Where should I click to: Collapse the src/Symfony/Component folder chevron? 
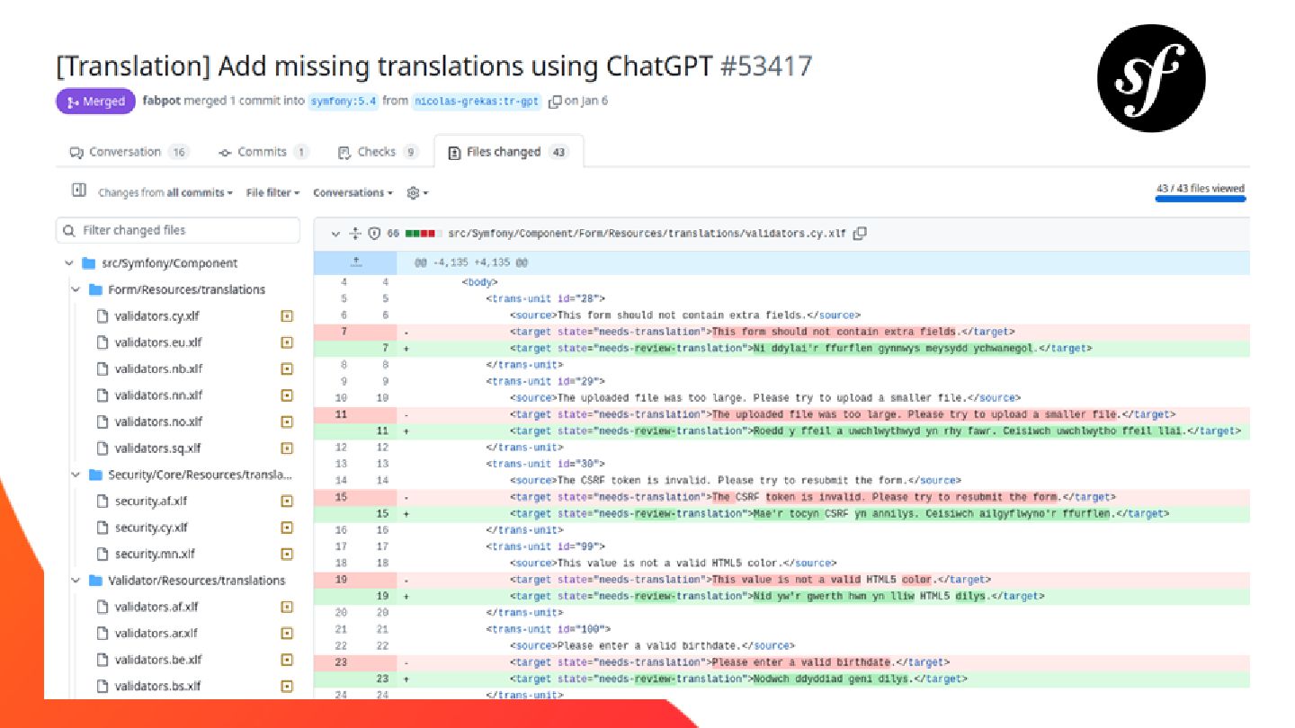[x=68, y=263]
